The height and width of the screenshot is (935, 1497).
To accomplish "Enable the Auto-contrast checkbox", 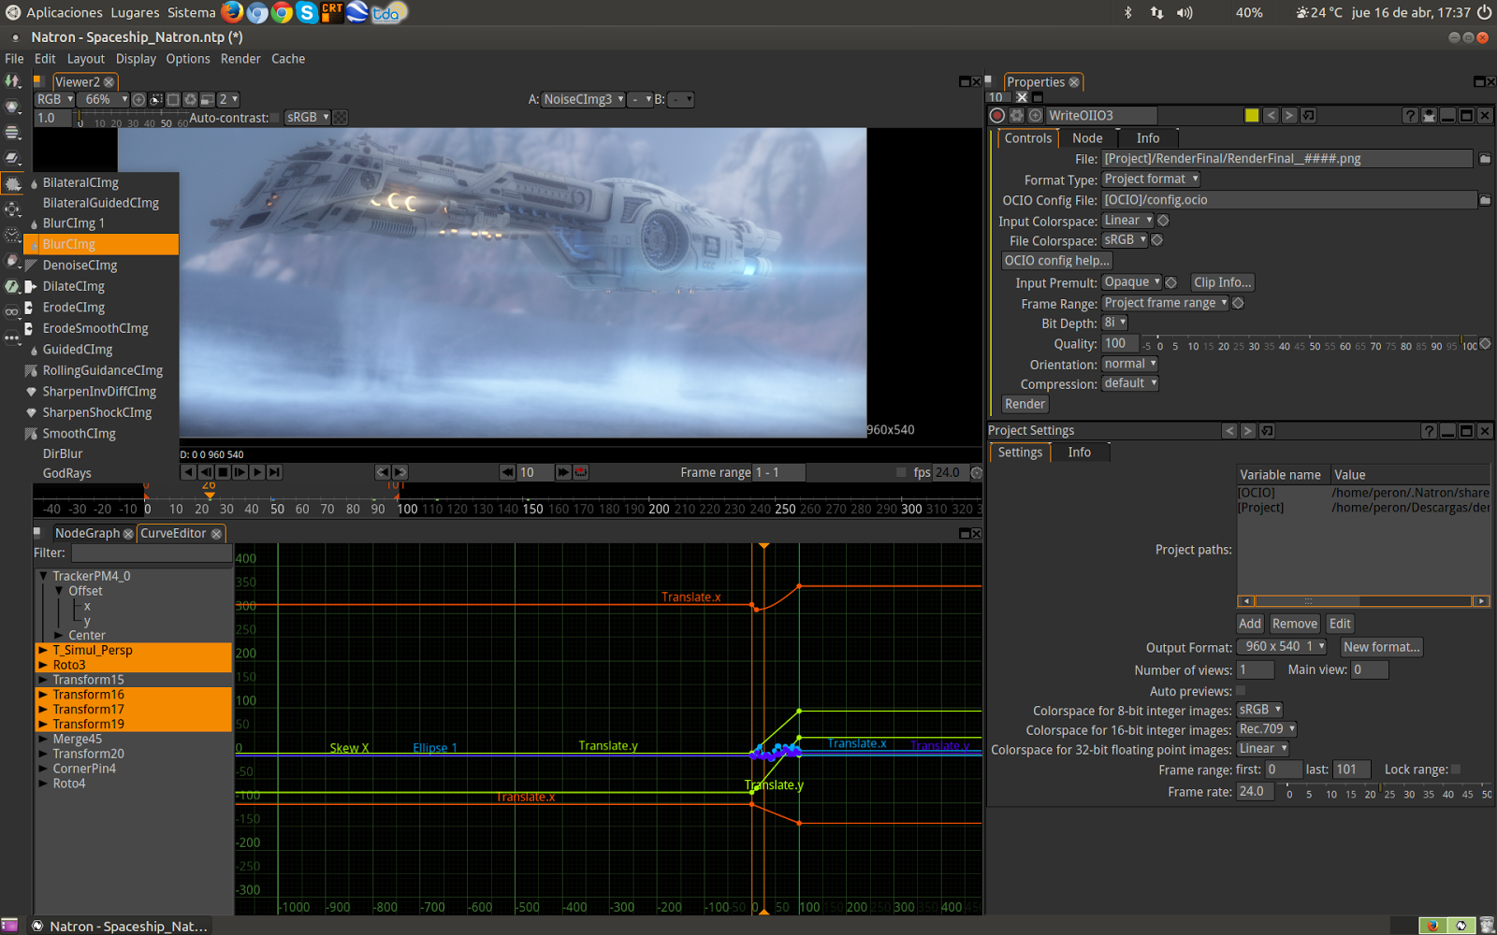I will pos(276,118).
